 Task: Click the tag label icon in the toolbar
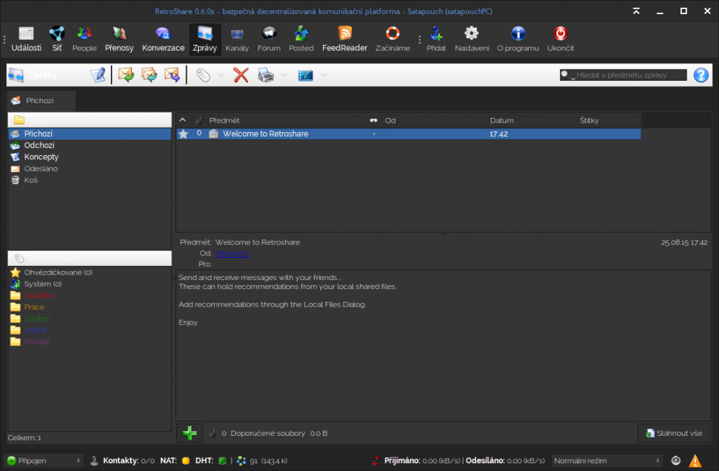click(x=203, y=74)
